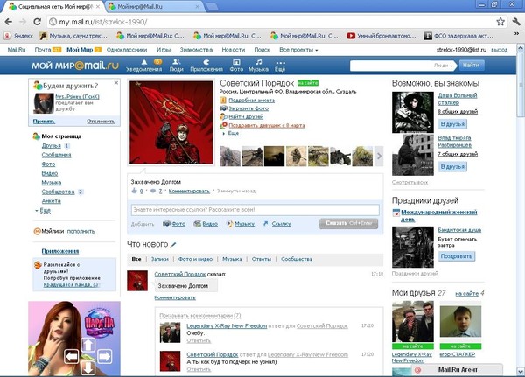525x377 pixels.
Task: Edit Что нового with the pencil icon
Action: (x=173, y=245)
